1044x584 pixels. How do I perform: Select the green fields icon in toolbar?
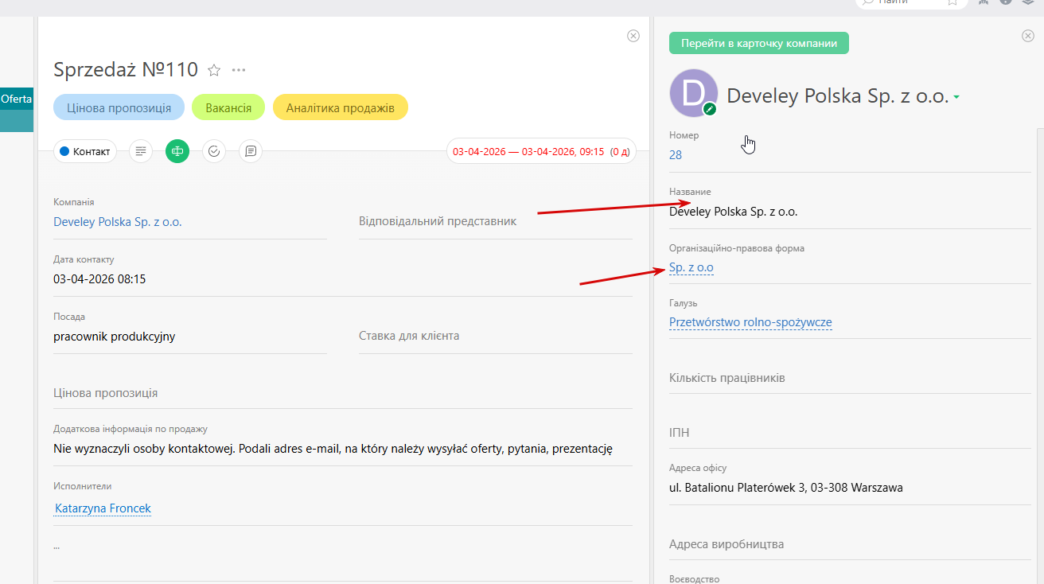pyautogui.click(x=177, y=151)
